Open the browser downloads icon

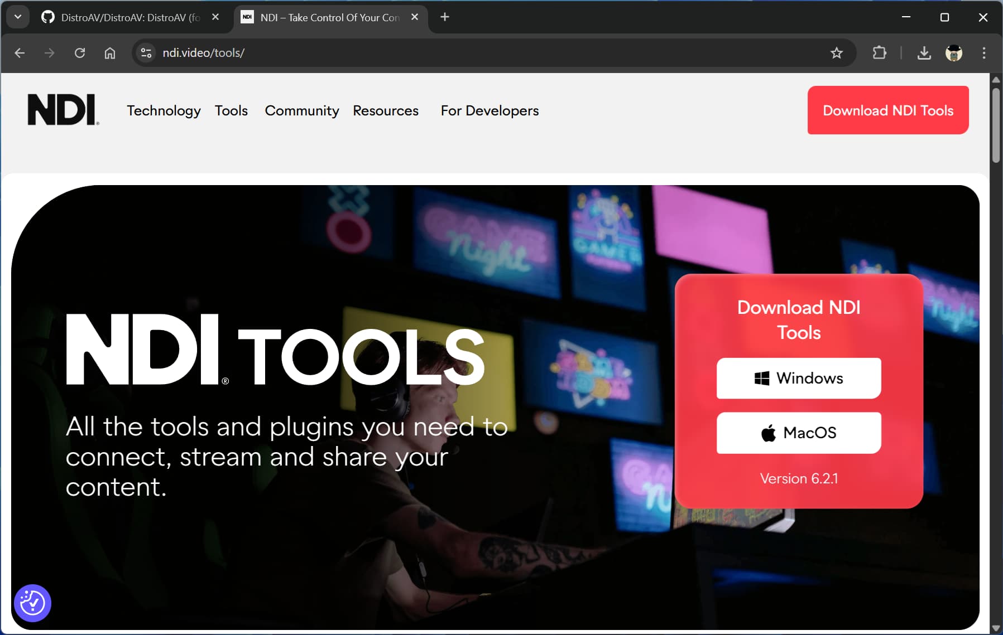click(924, 53)
